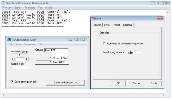
Task: Click row number 1 in Groups table
Action: pos(44,58)
